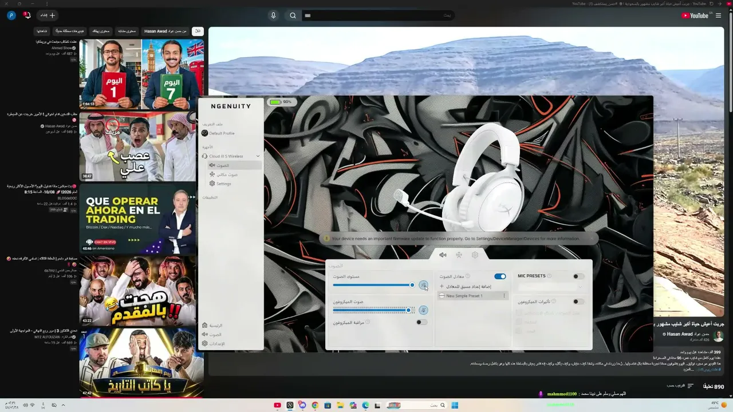Viewport: 733px width, 412px height.
Task: Focus the YouTube search field
Action: 379,15
